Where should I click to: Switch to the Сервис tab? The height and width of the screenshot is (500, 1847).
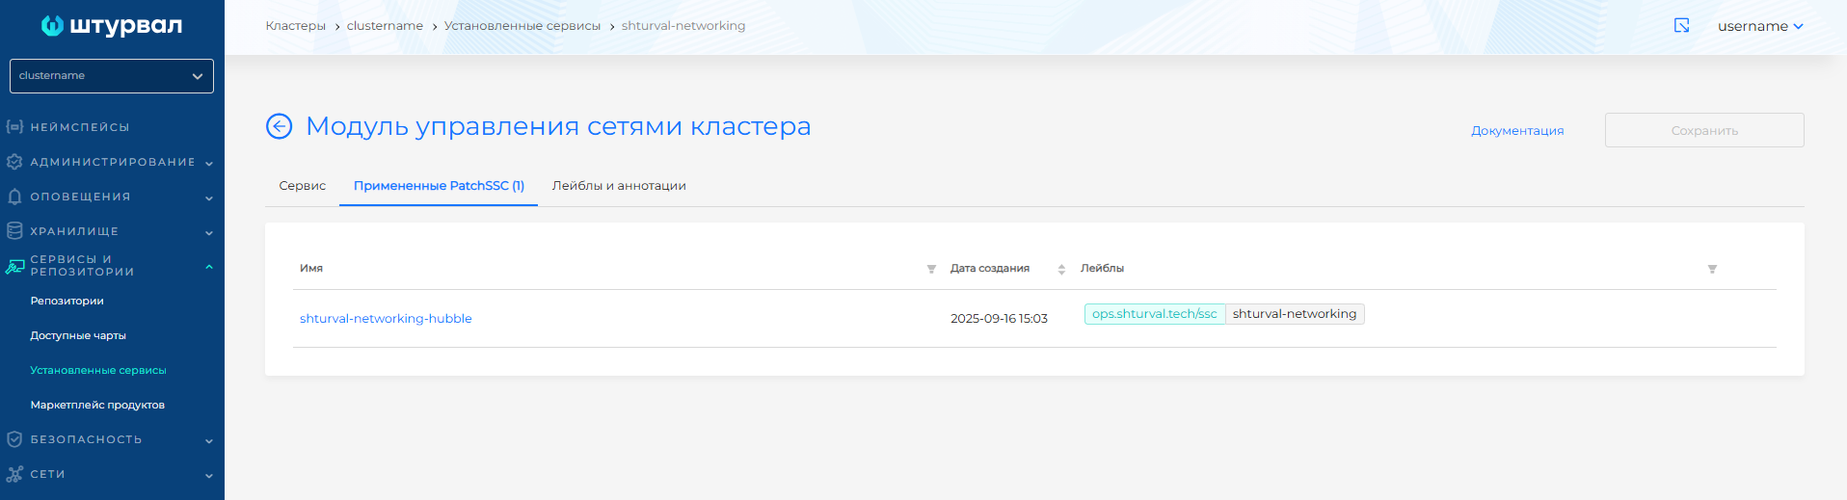302,186
